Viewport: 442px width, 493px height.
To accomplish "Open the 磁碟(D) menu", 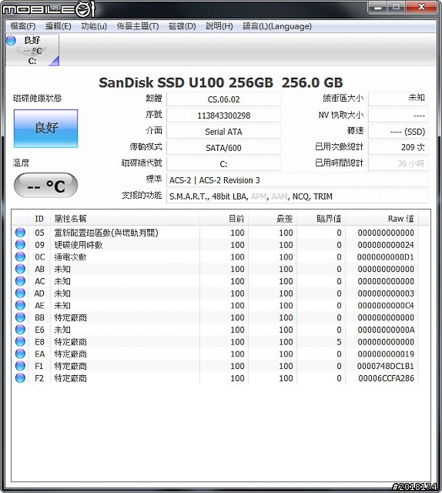I will [182, 26].
